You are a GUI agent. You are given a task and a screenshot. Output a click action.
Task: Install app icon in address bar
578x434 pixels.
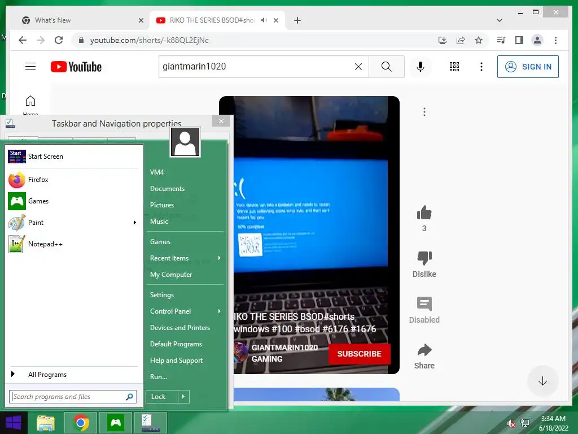coord(443,40)
